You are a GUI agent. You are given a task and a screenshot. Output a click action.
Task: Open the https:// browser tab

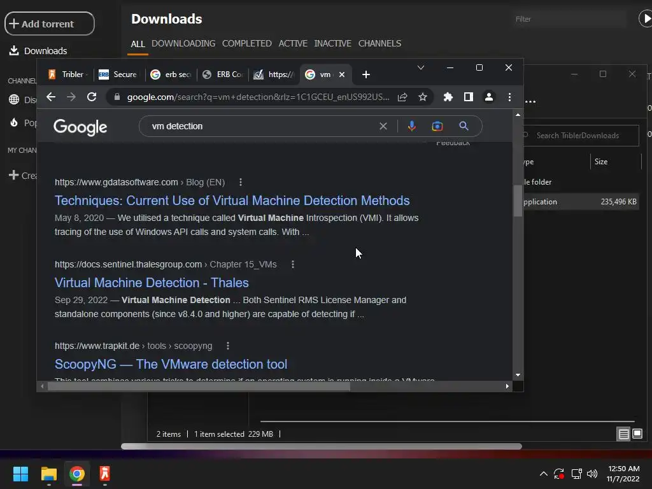[x=274, y=74]
